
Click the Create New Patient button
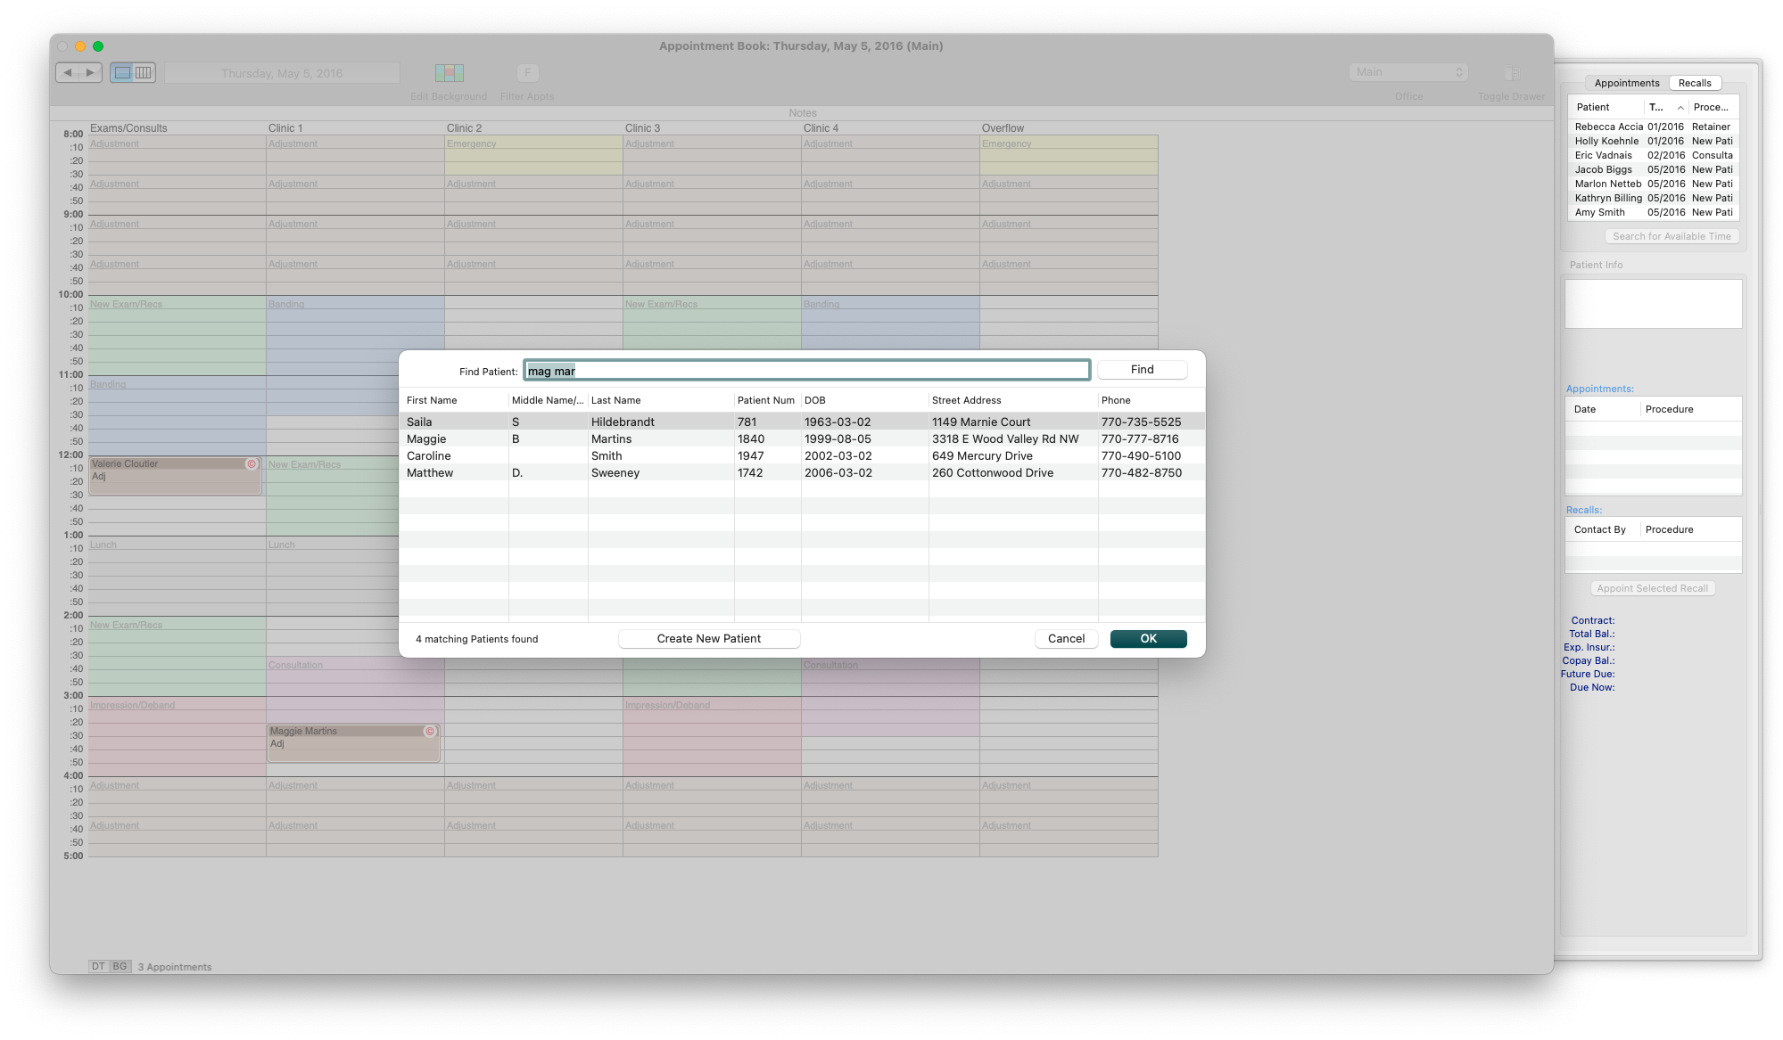[708, 639]
